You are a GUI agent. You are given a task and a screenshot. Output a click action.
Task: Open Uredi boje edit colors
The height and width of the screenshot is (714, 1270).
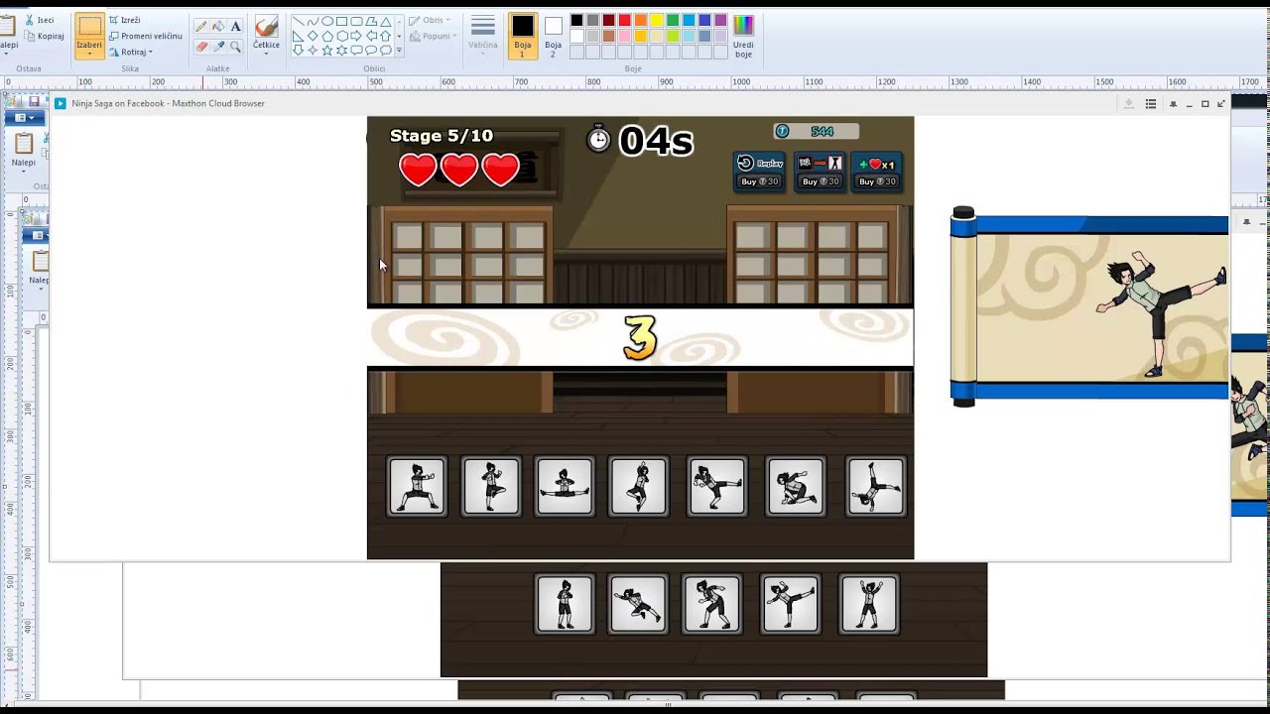coord(743,36)
